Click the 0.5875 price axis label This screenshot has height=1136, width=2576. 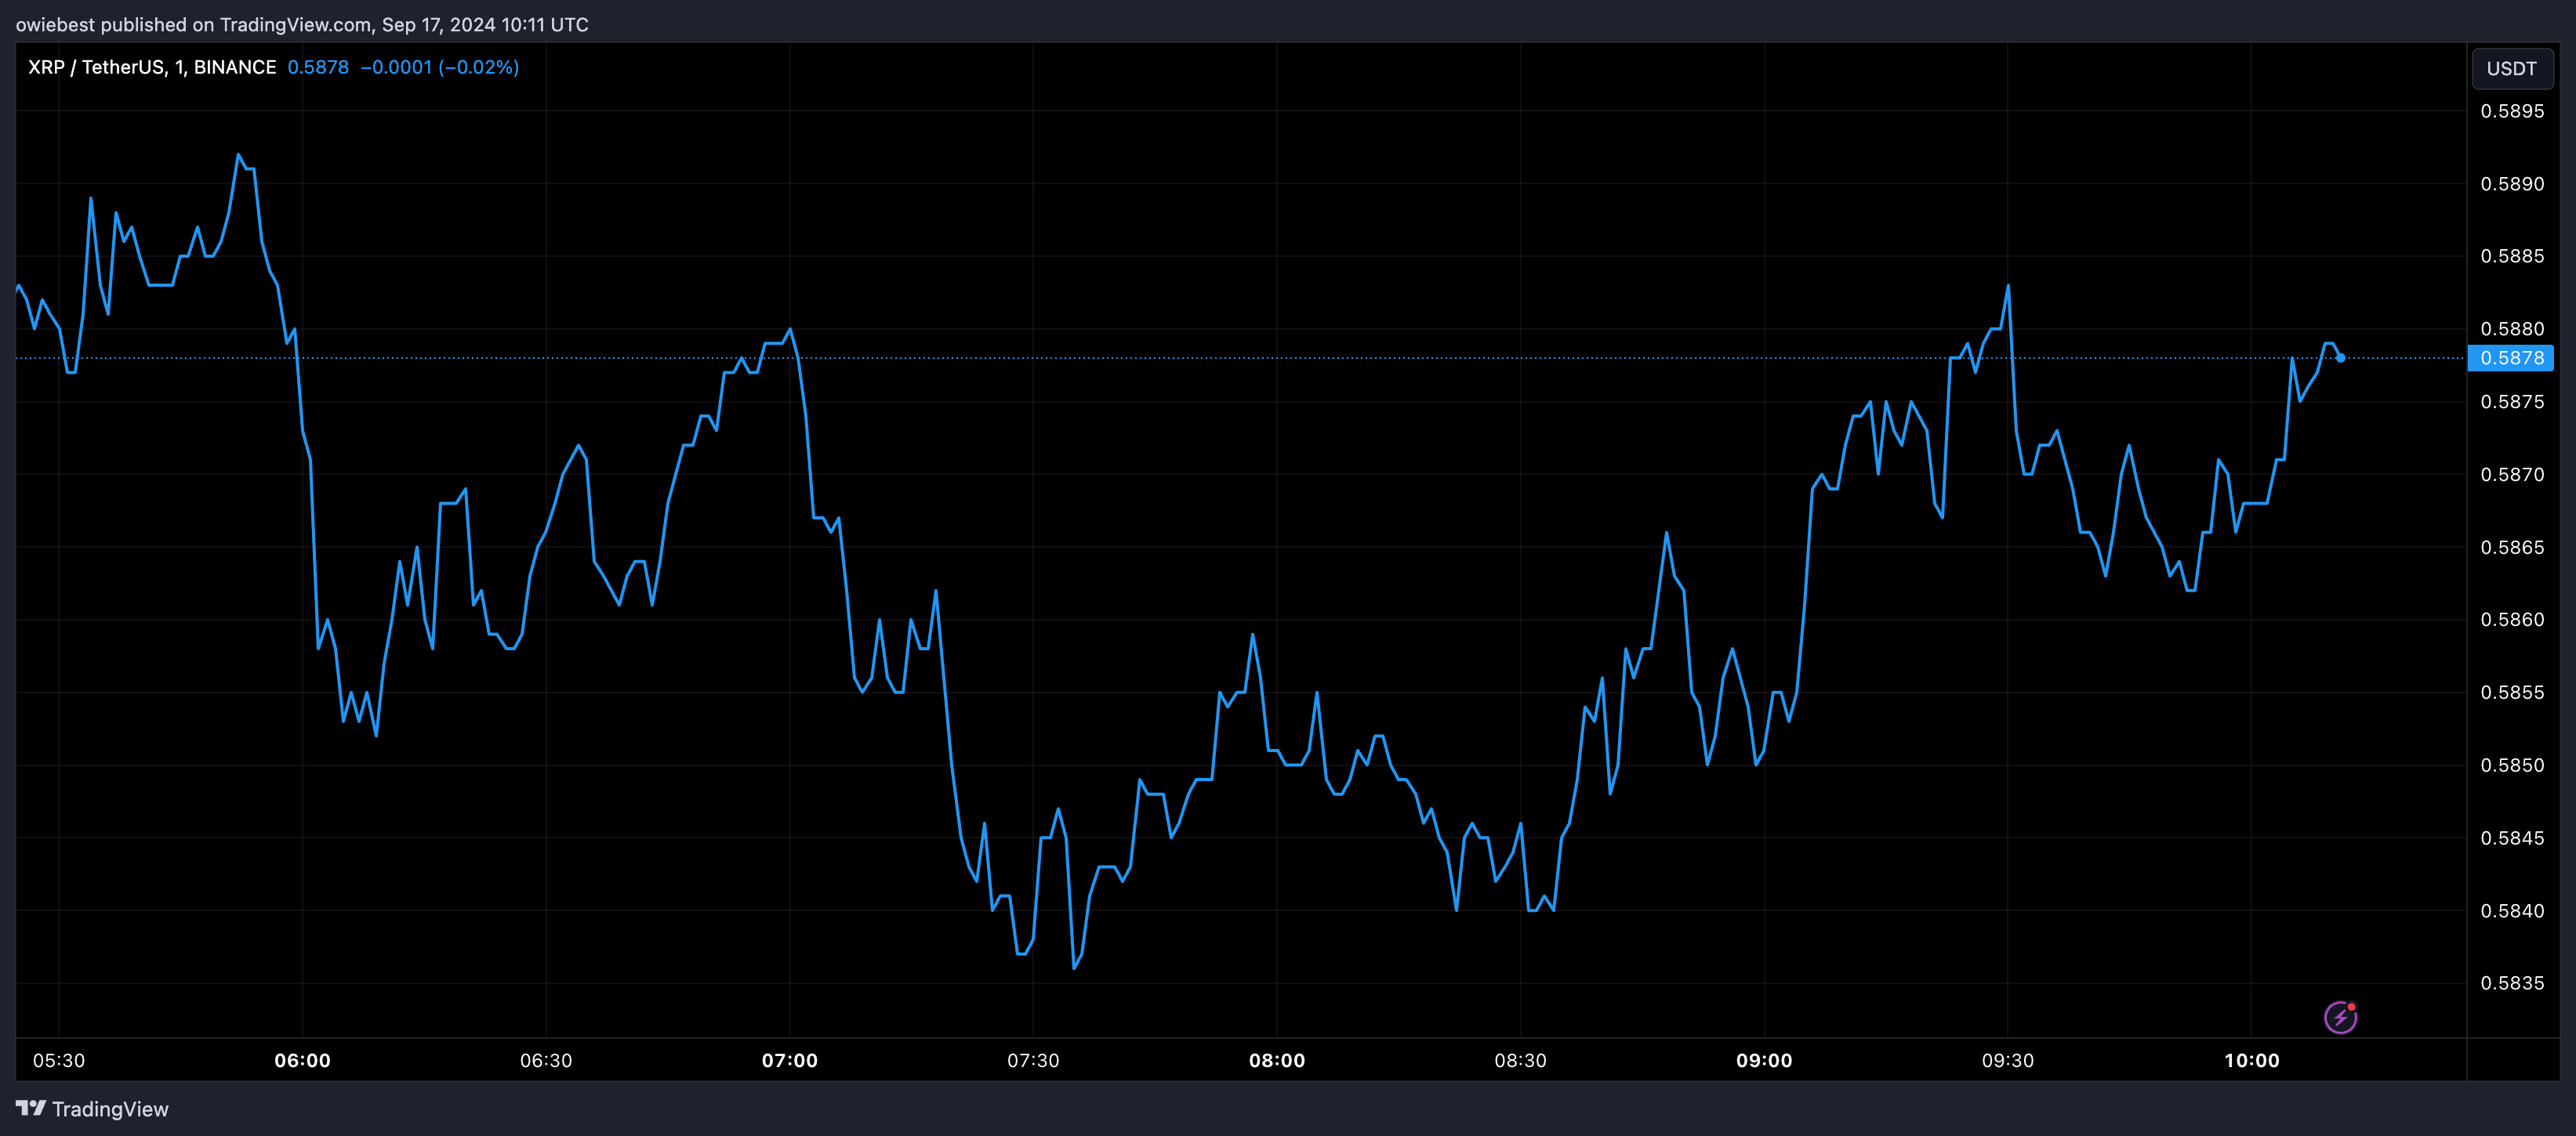[x=2512, y=402]
